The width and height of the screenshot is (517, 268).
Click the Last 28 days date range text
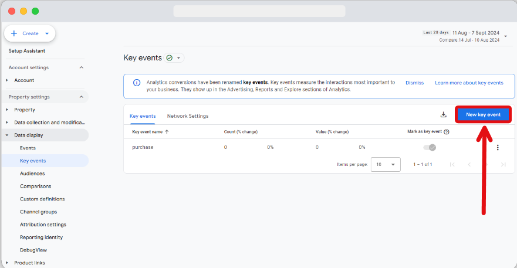(x=436, y=33)
